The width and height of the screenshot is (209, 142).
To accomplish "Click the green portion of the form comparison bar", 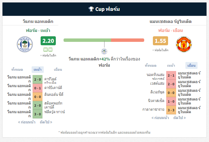I will [87, 40].
